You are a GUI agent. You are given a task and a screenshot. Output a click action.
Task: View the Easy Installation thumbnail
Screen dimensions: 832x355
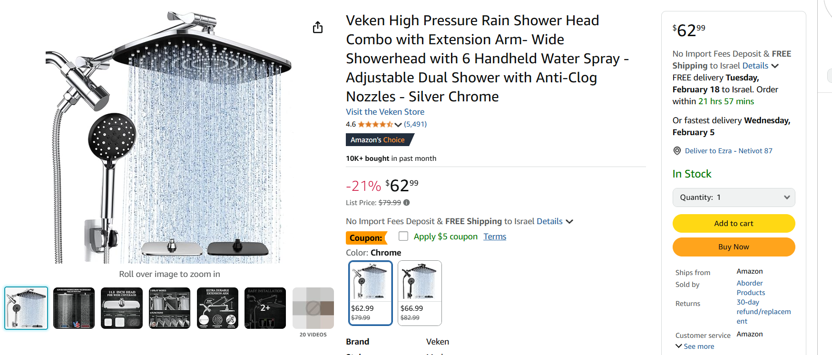point(265,308)
